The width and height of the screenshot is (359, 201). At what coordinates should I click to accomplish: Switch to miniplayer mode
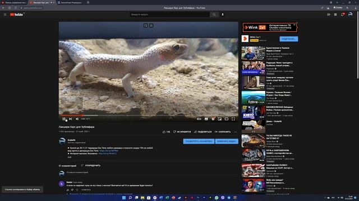(x=220, y=119)
